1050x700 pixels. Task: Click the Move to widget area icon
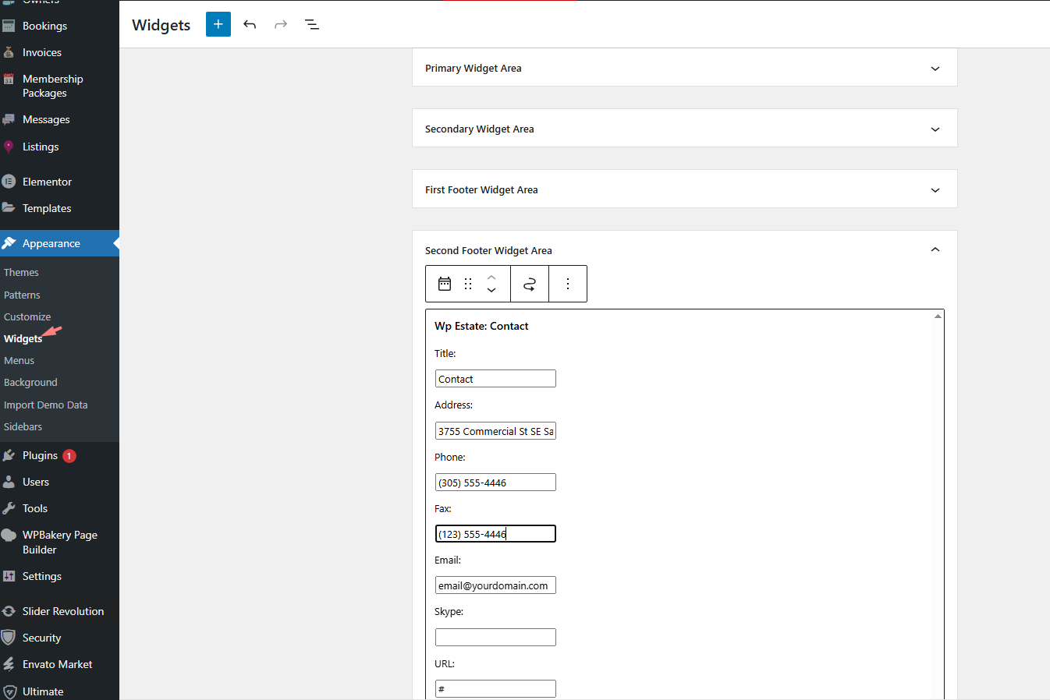(530, 284)
